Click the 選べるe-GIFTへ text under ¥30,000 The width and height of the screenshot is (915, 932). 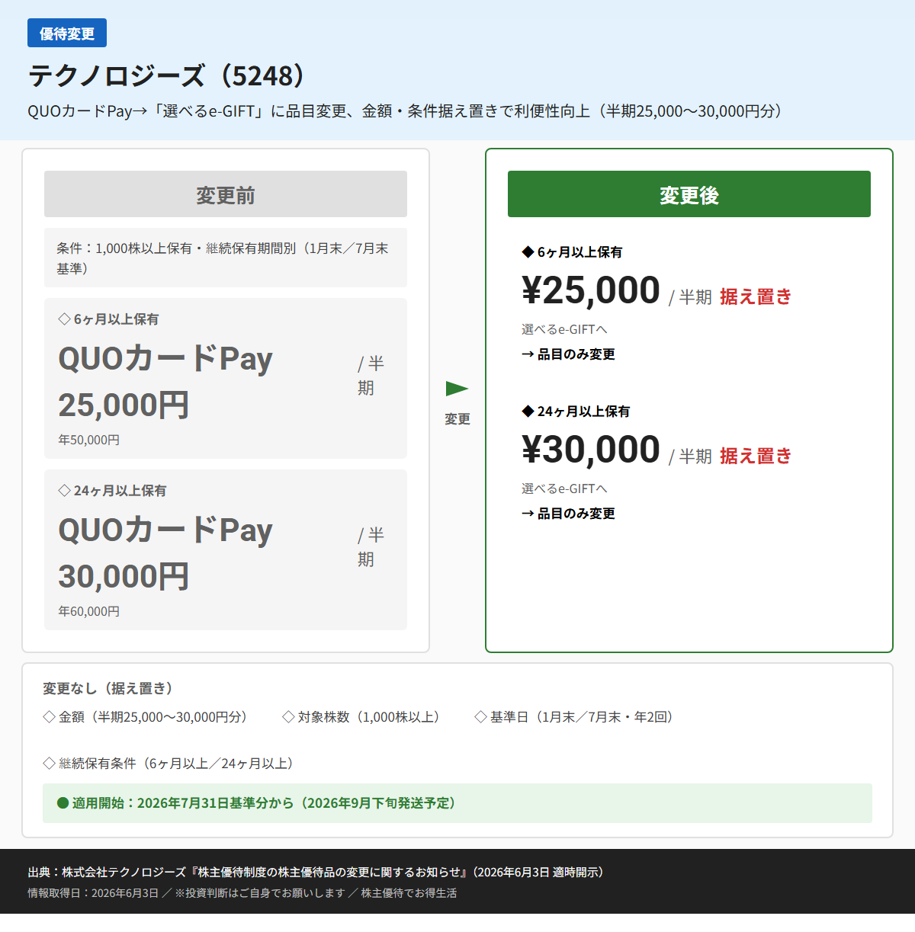(x=564, y=488)
